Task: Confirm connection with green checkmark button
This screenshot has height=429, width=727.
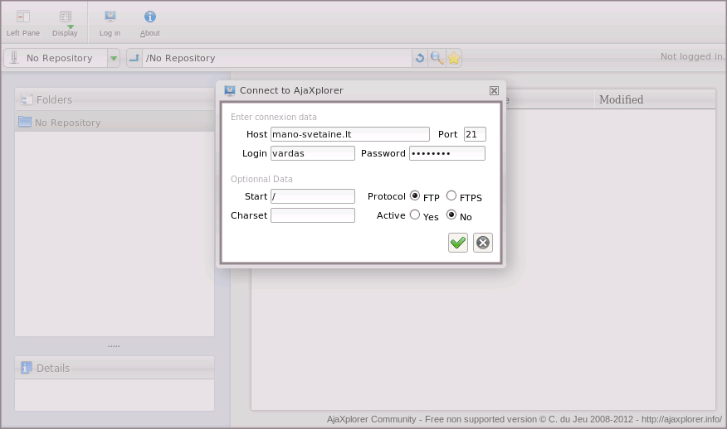Action: (x=458, y=242)
